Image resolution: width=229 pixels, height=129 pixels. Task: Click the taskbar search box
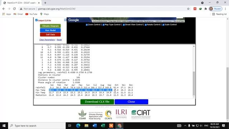37,126
